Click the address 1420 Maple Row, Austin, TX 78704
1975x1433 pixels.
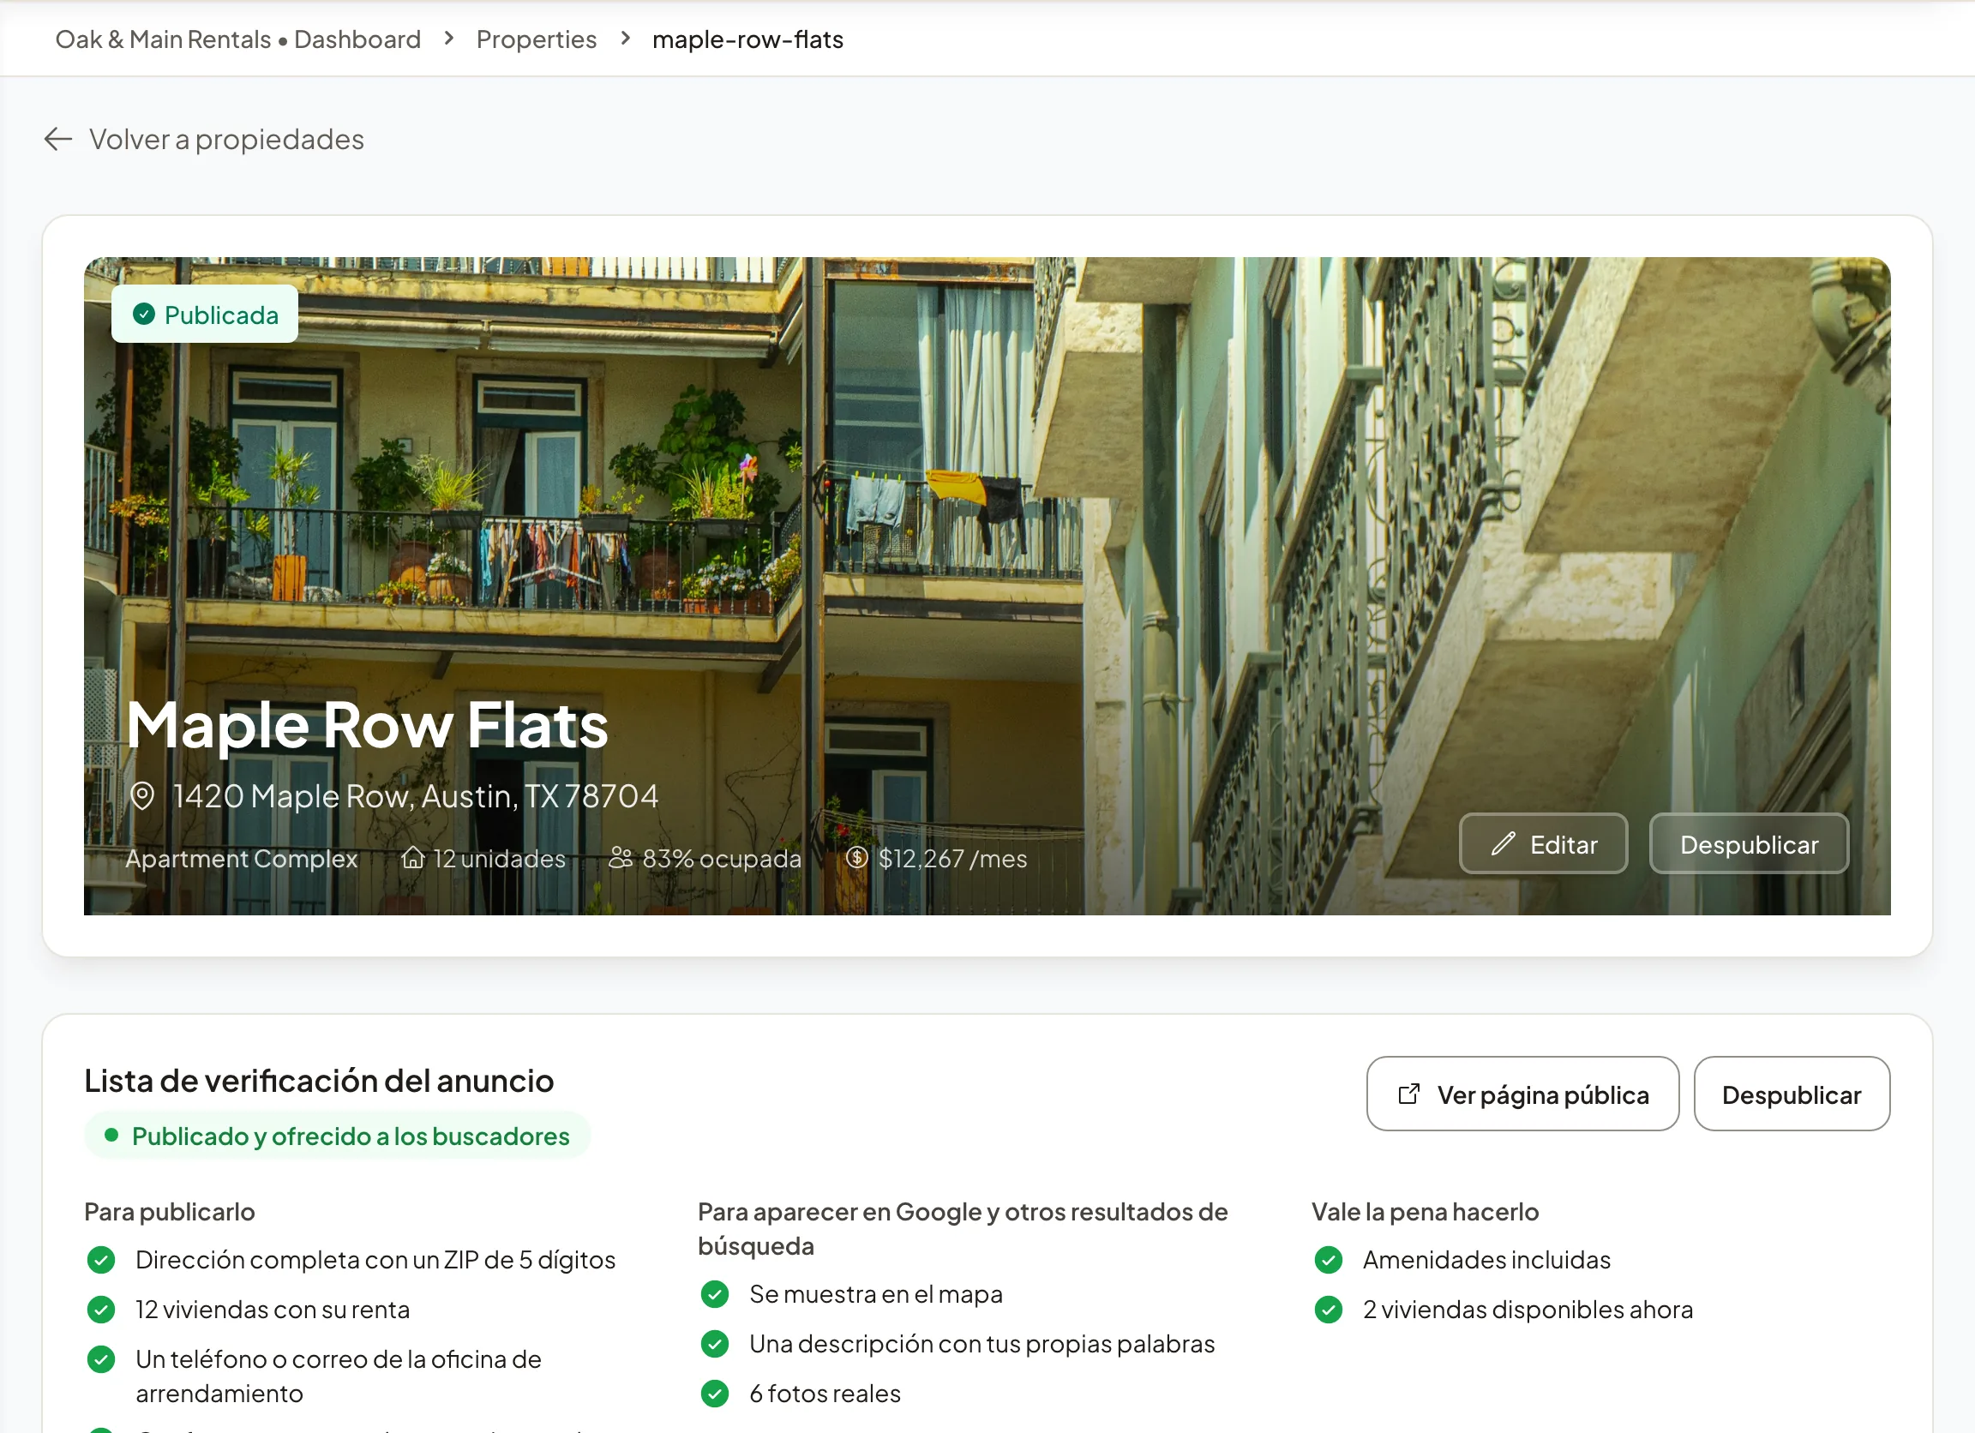coord(416,795)
